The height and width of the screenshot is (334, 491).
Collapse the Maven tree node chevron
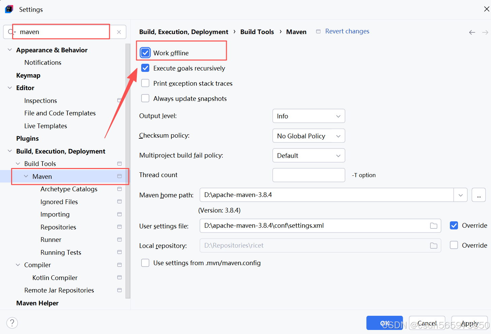tap(26, 176)
